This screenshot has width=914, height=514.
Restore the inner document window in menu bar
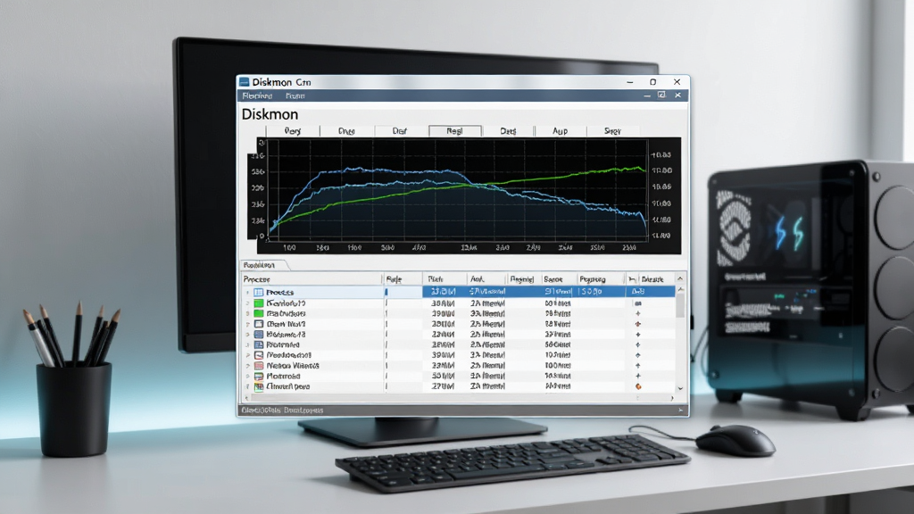[x=661, y=95]
